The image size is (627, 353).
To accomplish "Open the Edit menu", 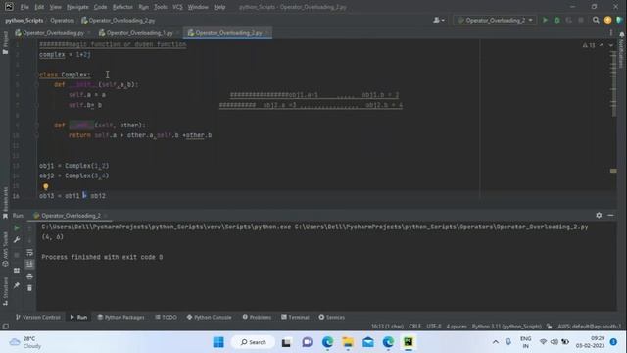I will [x=39, y=7].
